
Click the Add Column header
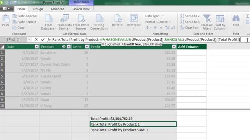tap(191, 47)
